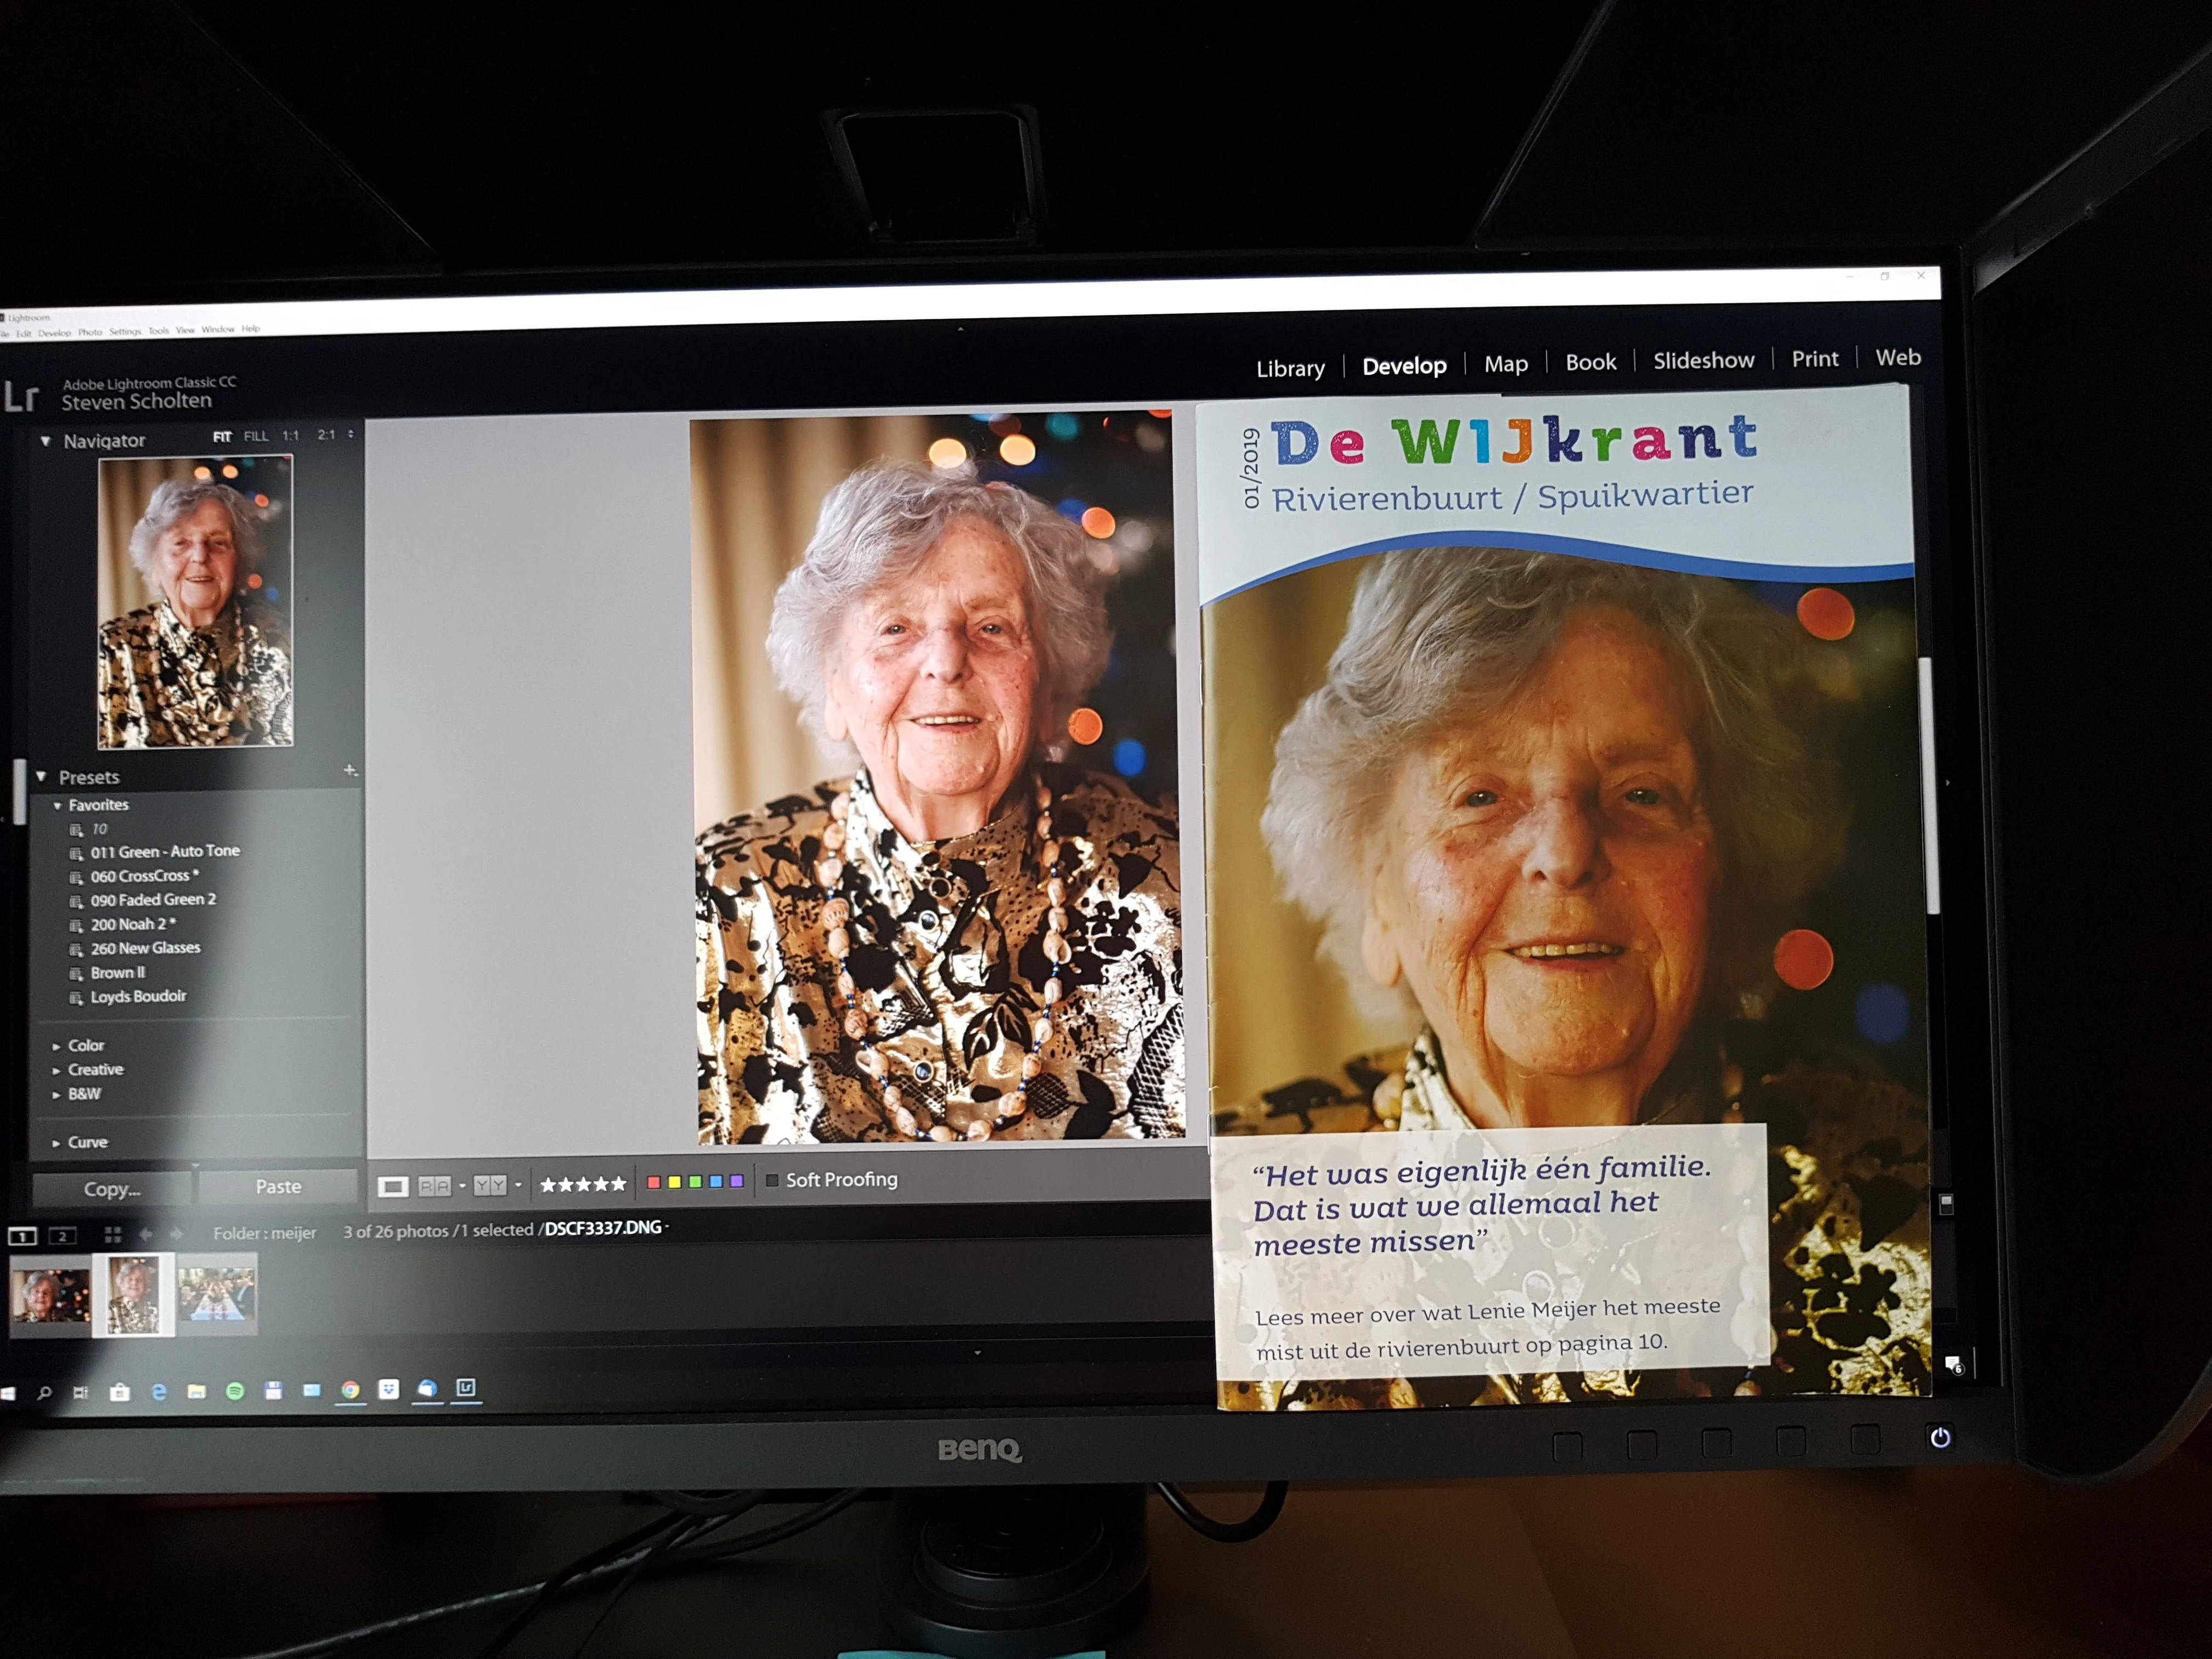This screenshot has height=1659, width=2212.
Task: Add new preset with plus icon
Action: click(350, 770)
